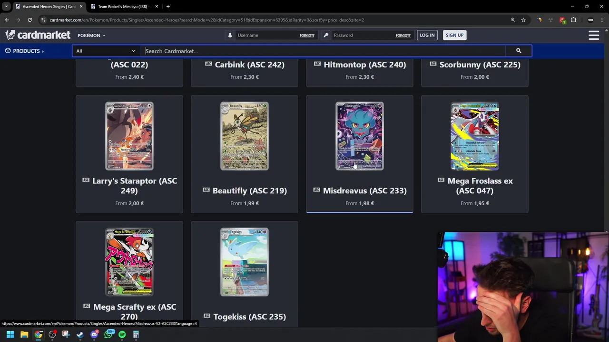Click the 'From 1,95 €' Froslass price
The image size is (609, 342).
pos(475,203)
